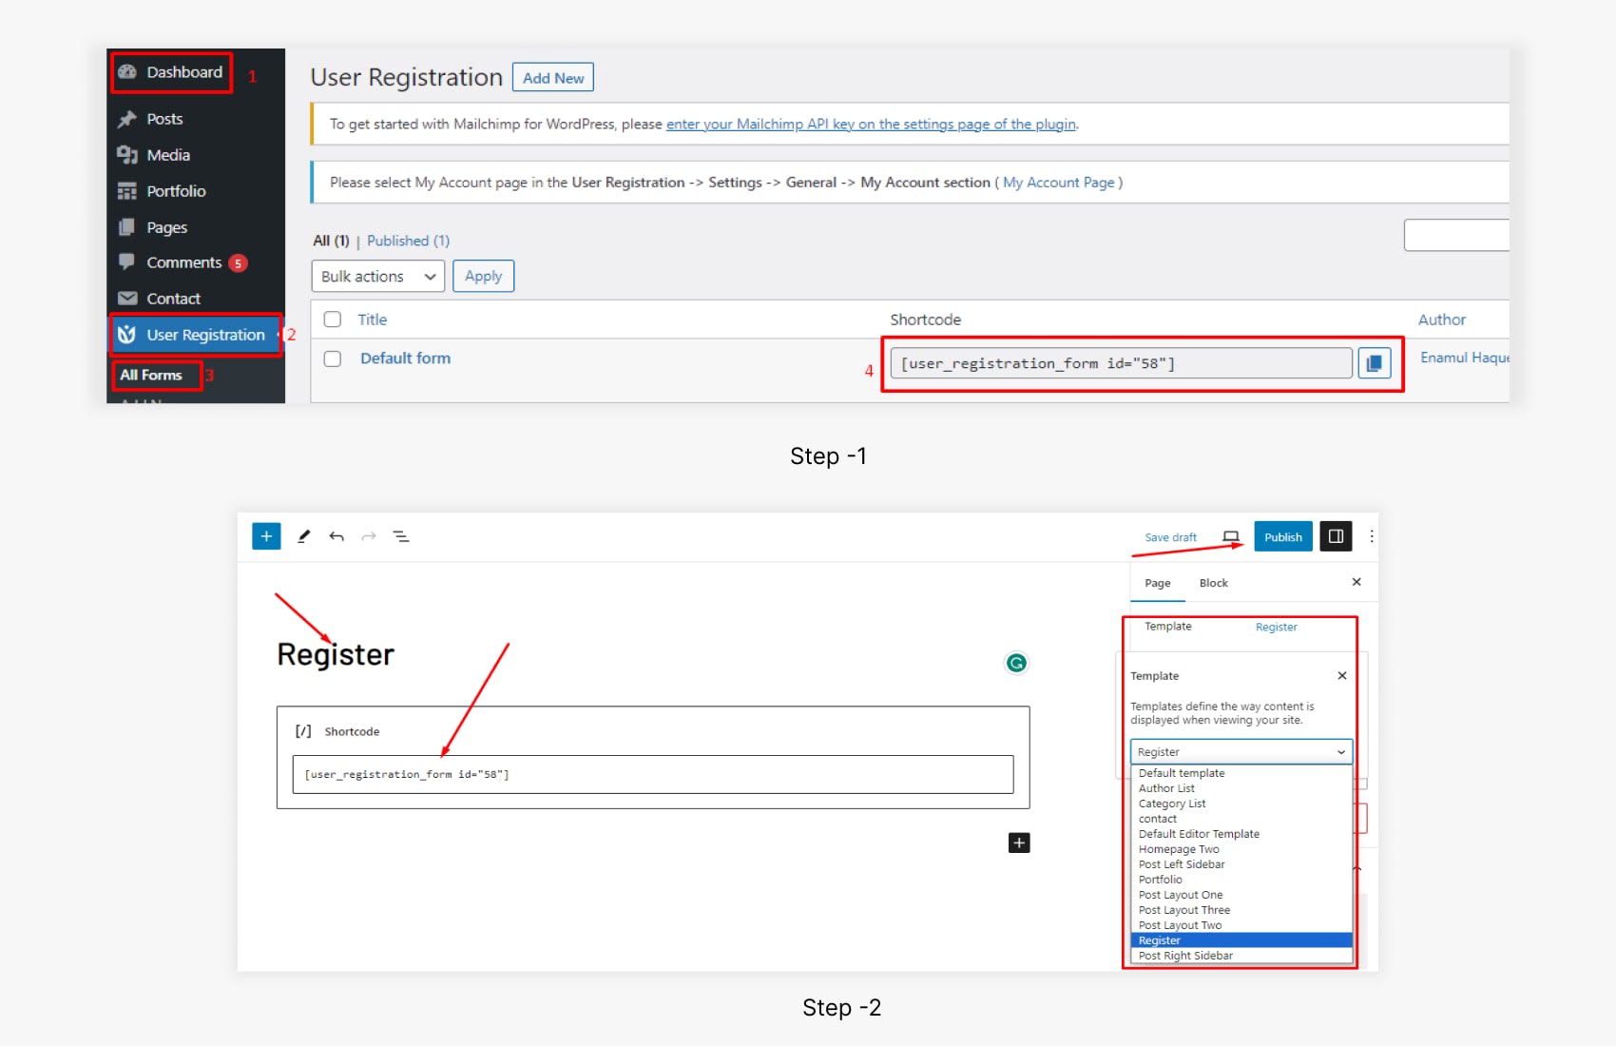Switch to the Page tab
1616x1046 pixels.
(1158, 583)
